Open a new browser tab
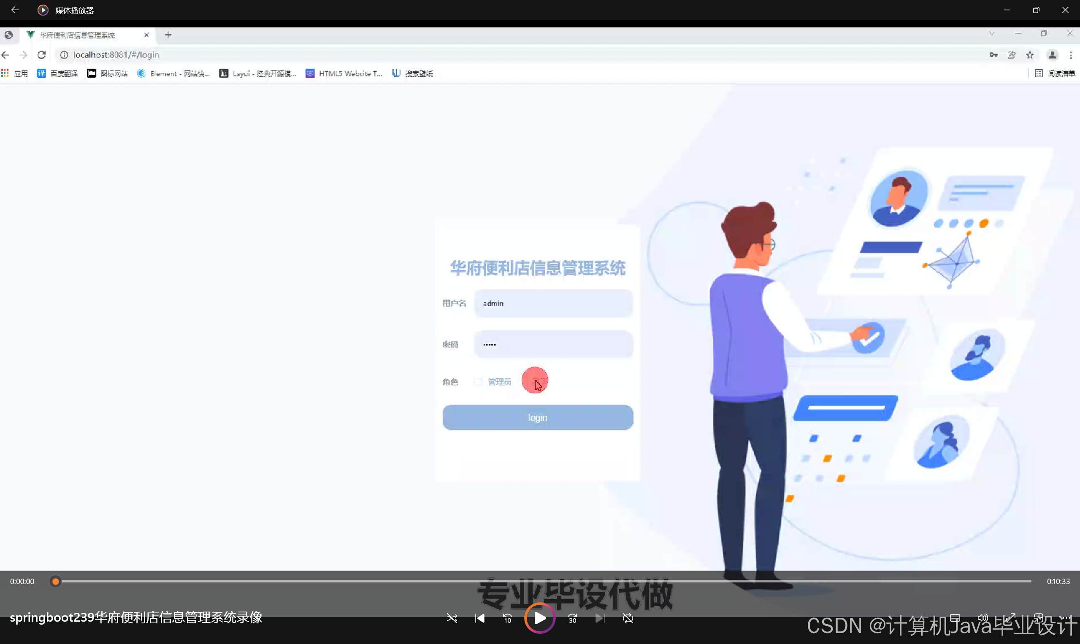 [168, 35]
